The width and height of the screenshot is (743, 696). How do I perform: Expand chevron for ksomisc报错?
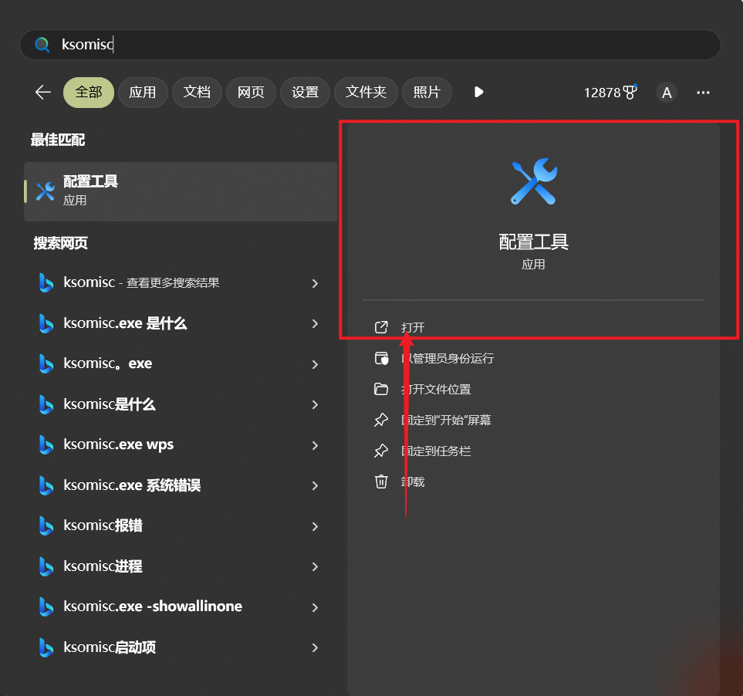point(315,526)
